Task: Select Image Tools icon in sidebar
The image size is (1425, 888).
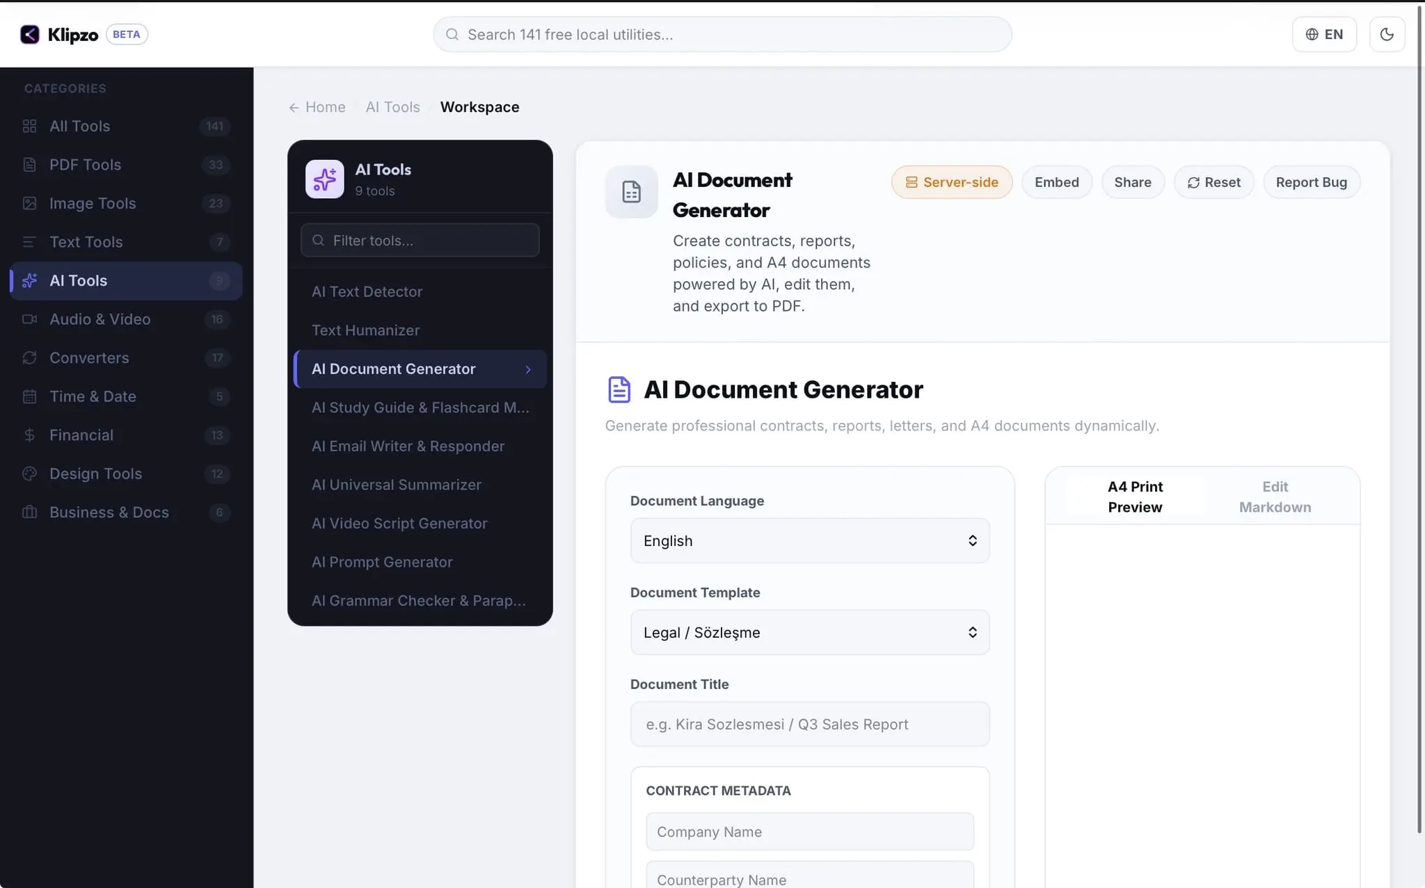Action: click(29, 203)
